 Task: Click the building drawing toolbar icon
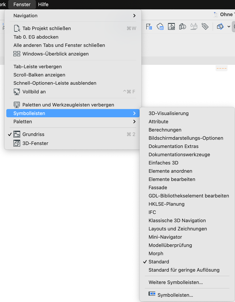tap(171, 27)
